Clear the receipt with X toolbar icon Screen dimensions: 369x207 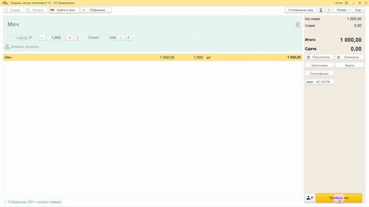click(329, 10)
